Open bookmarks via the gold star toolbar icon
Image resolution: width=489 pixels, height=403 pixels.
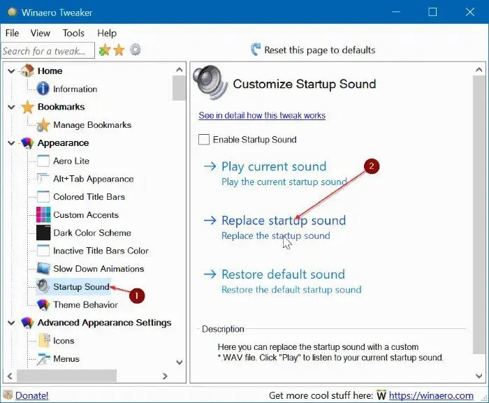point(119,50)
